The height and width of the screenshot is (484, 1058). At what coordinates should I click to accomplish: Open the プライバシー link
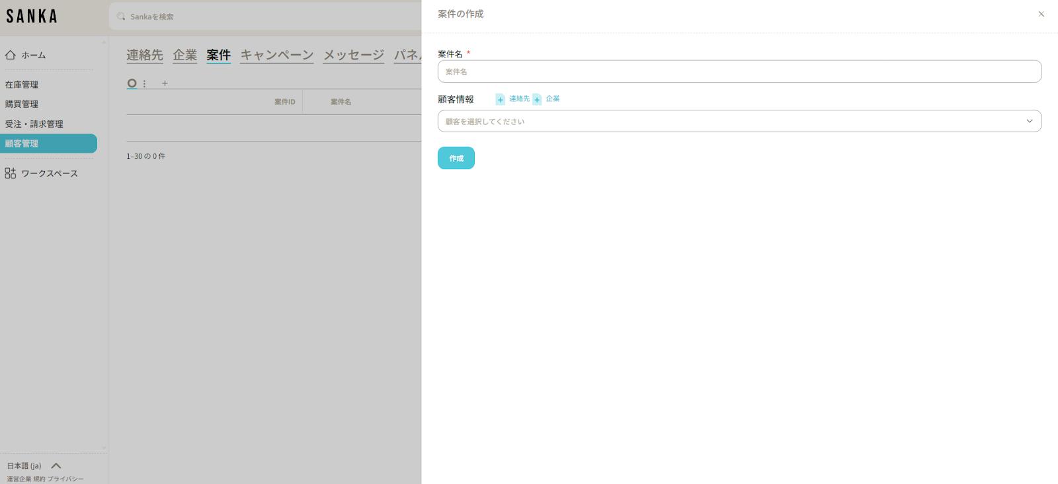pyautogui.click(x=65, y=479)
